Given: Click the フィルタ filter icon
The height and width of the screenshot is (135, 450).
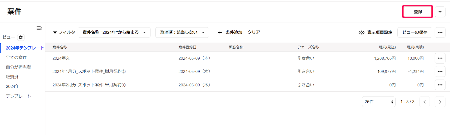Looking at the screenshot, I should (55, 32).
